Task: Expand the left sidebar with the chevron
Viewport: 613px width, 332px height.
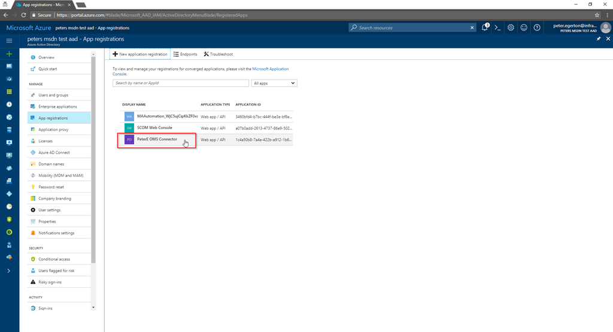Action: point(9,271)
